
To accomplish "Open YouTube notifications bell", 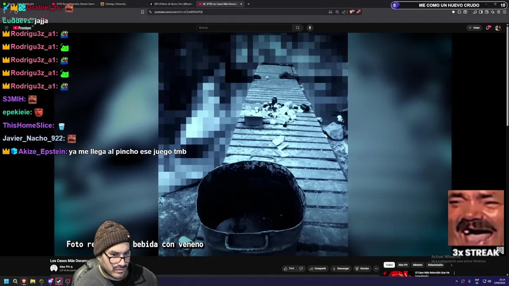I will [x=488, y=28].
